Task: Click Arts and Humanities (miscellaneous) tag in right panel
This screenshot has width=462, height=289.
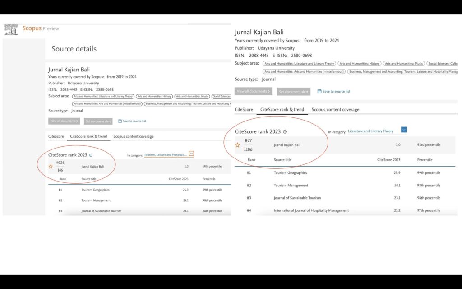Action: coord(304,72)
